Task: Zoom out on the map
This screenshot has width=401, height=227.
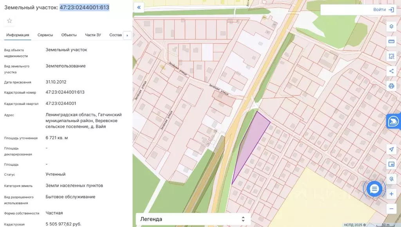Action: [x=391, y=209]
